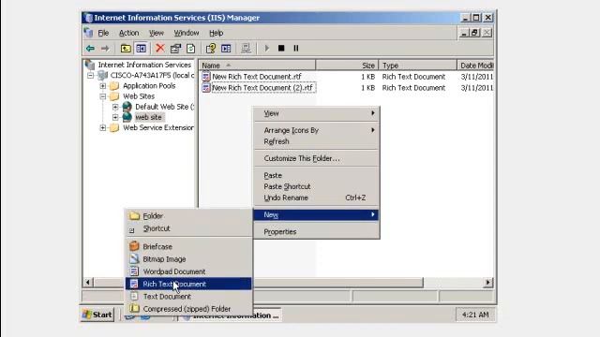Create new Bitmap Image from submenu

[188, 259]
